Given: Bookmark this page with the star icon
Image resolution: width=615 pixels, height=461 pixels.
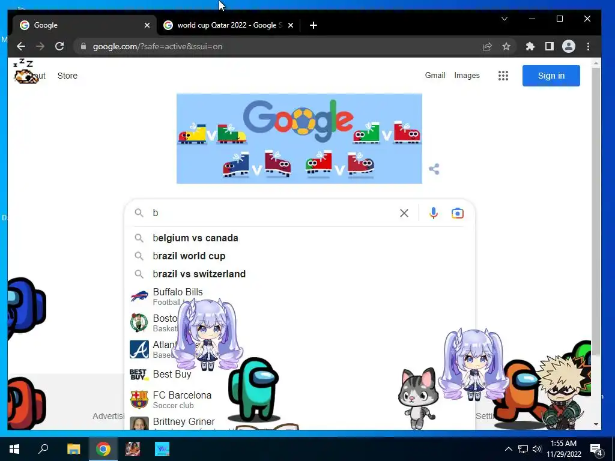Looking at the screenshot, I should (506, 46).
